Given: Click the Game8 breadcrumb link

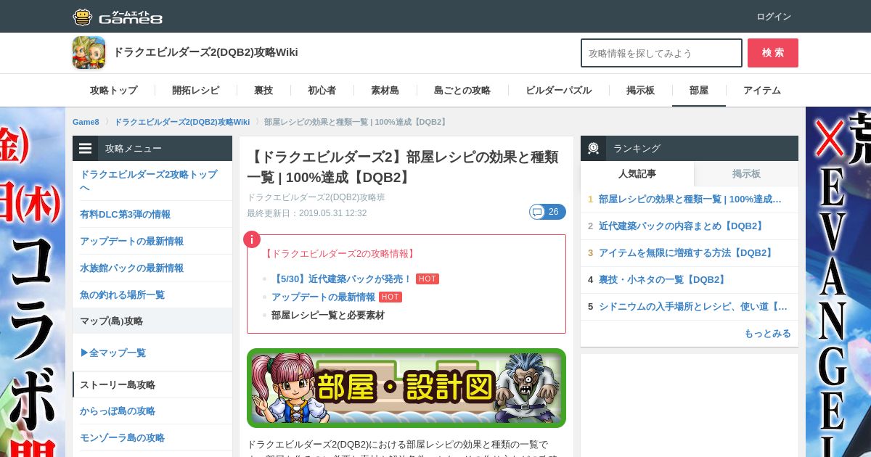Looking at the screenshot, I should (x=86, y=122).
